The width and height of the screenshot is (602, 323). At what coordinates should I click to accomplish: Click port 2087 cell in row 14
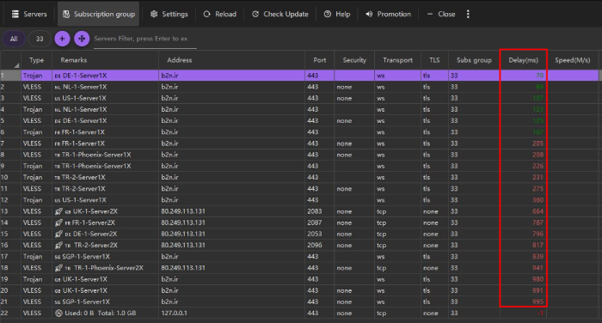(319, 222)
